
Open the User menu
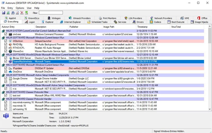tap(29, 8)
